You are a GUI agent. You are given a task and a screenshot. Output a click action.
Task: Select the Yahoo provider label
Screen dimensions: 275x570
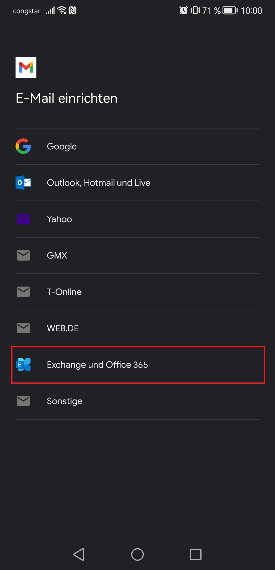59,219
